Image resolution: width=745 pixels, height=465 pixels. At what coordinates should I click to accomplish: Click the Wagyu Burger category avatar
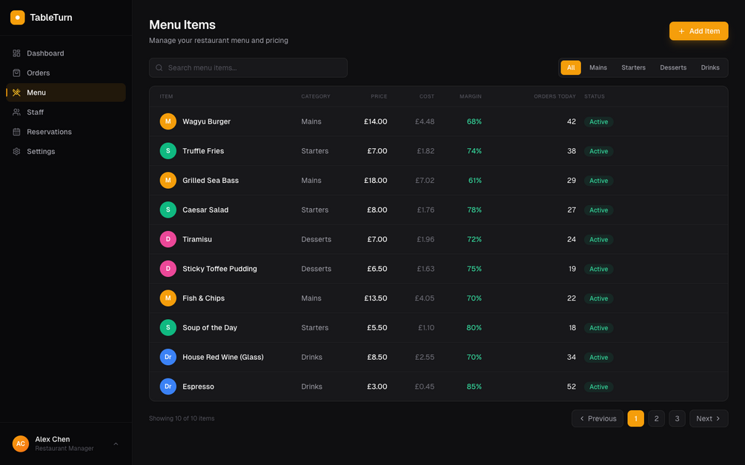click(168, 121)
